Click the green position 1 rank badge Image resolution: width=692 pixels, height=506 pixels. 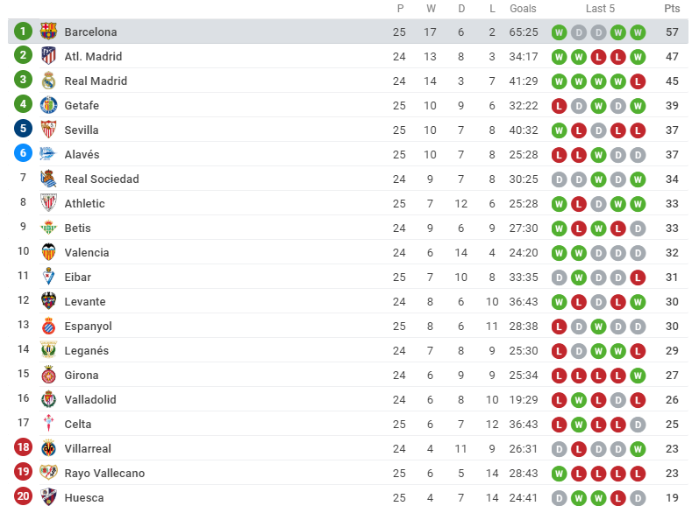[x=24, y=32]
